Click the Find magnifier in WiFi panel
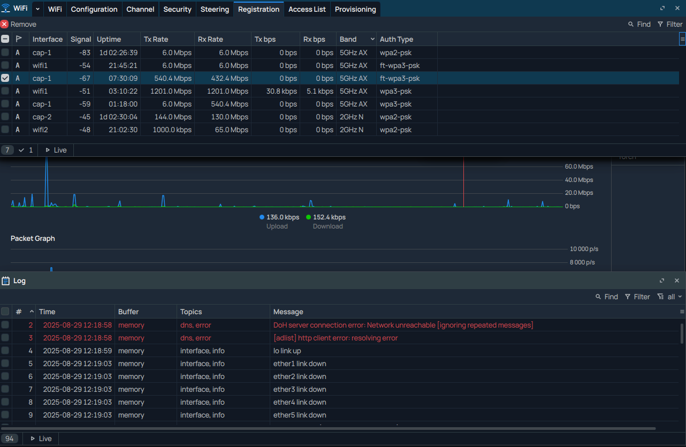 point(631,24)
